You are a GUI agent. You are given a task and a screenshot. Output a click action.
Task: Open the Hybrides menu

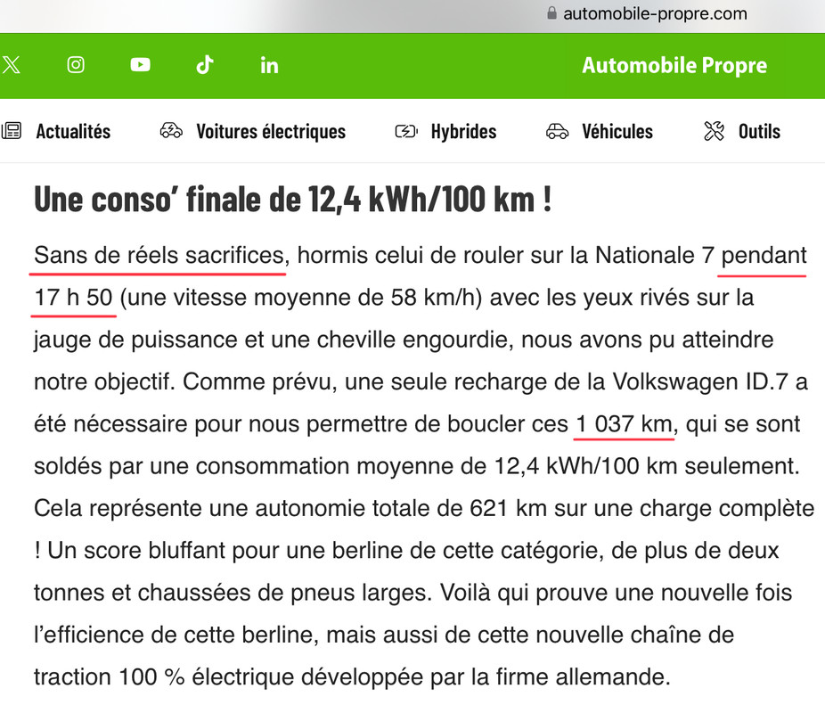pyautogui.click(x=463, y=132)
